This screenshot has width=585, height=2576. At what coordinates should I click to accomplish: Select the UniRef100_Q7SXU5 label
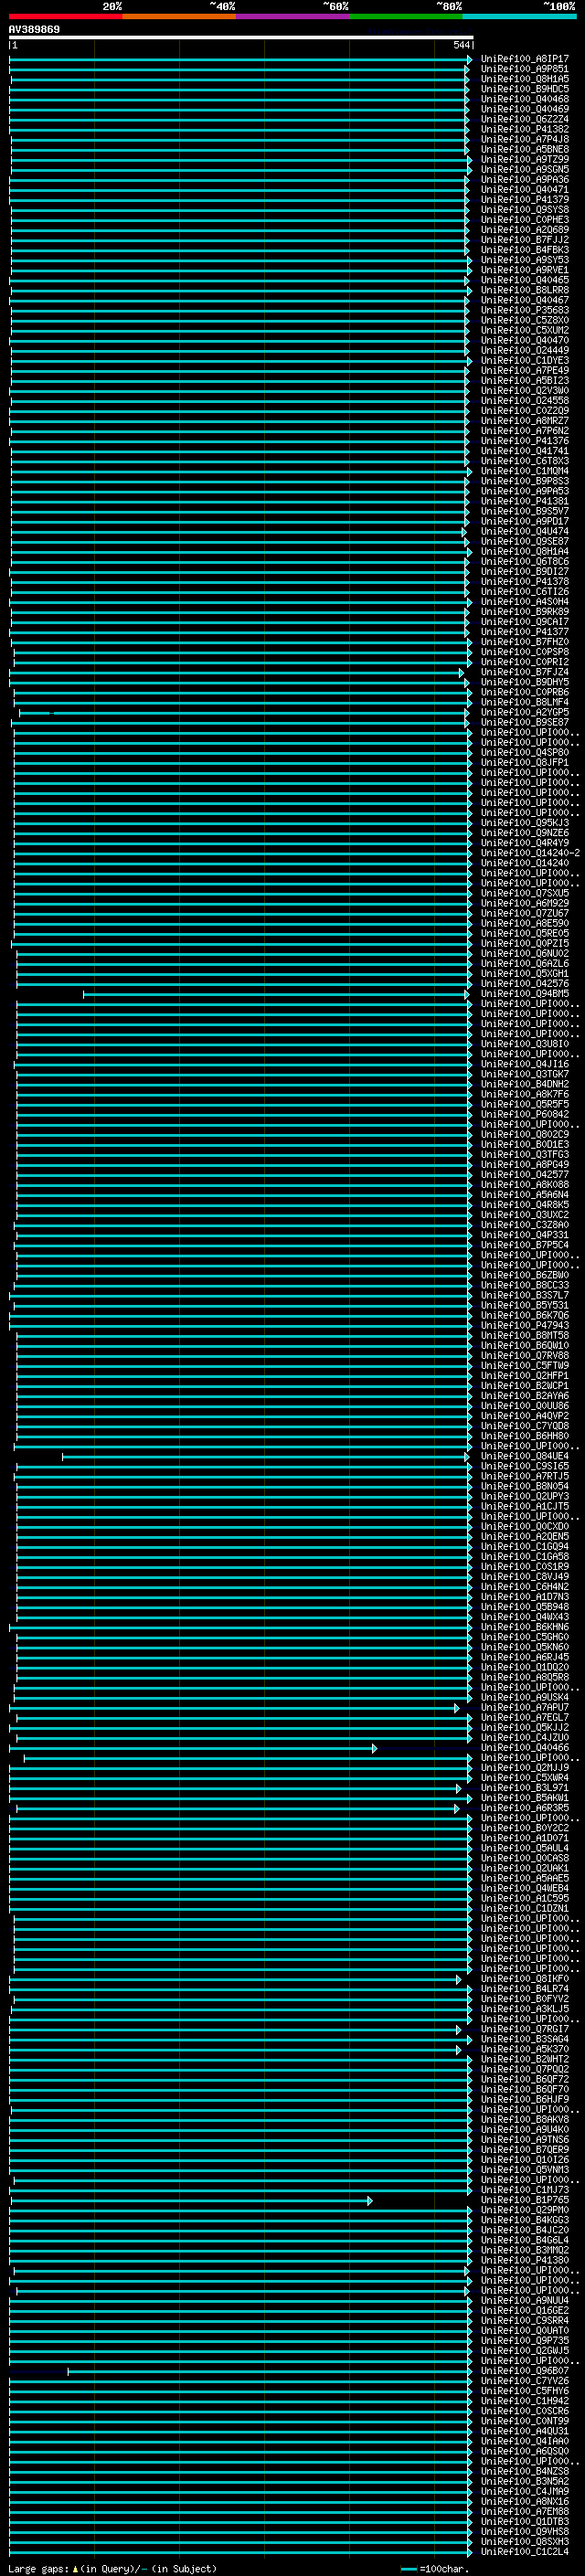[524, 894]
